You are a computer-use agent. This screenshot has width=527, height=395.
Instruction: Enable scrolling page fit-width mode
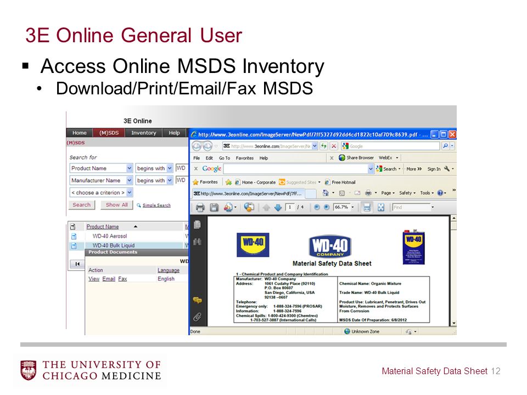[x=367, y=207]
